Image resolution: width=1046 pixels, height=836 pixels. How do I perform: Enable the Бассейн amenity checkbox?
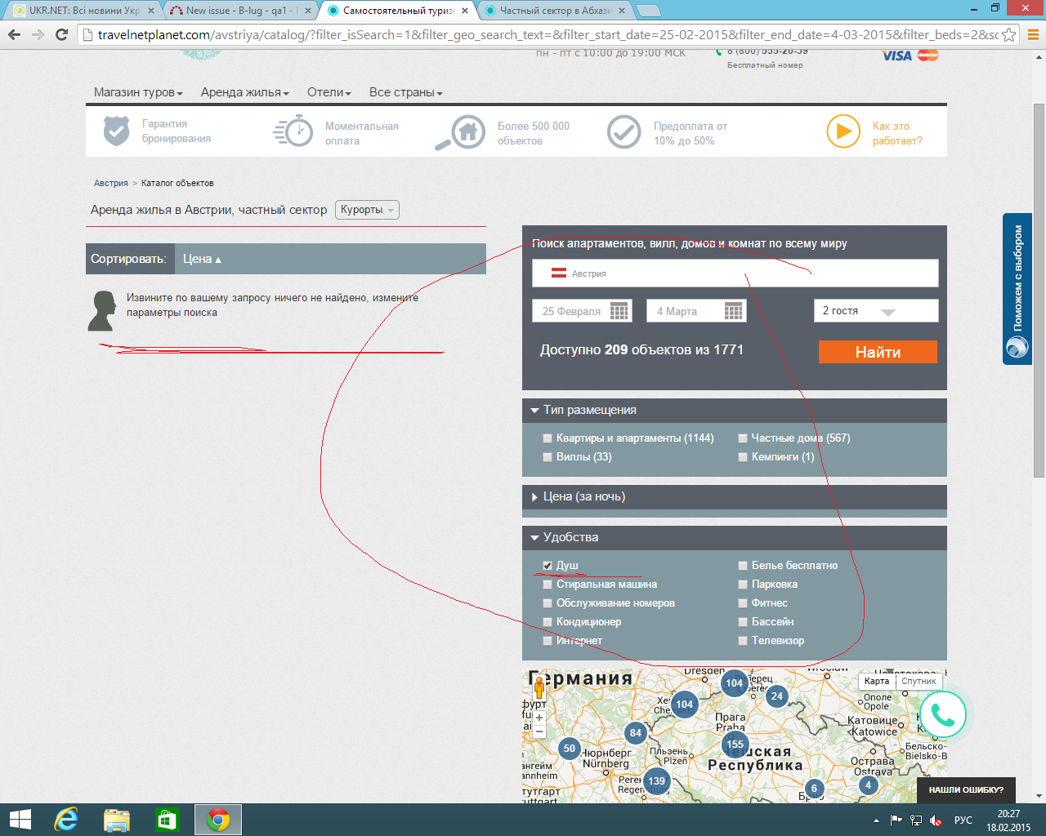(743, 622)
